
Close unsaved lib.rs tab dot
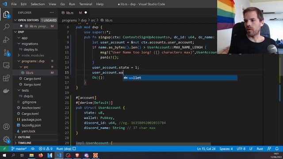pos(86,12)
